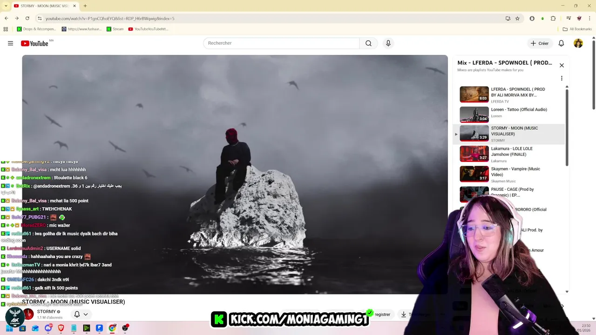This screenshot has width=596, height=335.
Task: Play PAUSE - CAGE from the playlist
Action: [x=509, y=193]
